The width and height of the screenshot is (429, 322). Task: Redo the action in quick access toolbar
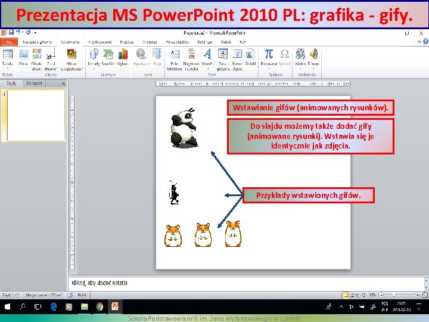(x=28, y=32)
